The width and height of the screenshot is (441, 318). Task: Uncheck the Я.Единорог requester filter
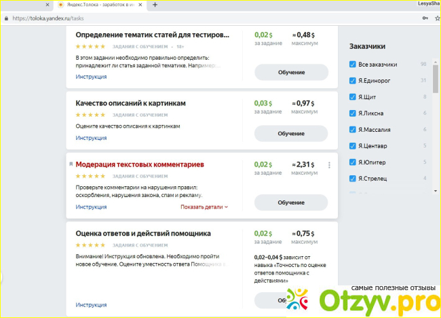(x=352, y=81)
